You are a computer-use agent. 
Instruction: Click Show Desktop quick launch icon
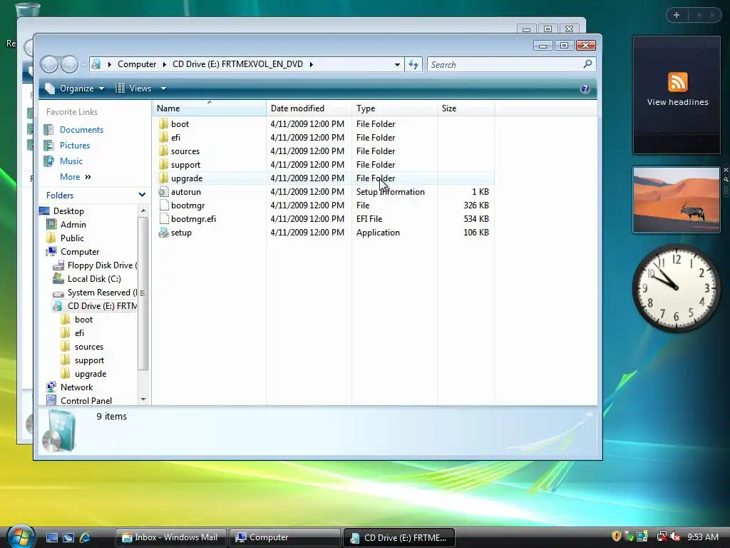click(51, 537)
